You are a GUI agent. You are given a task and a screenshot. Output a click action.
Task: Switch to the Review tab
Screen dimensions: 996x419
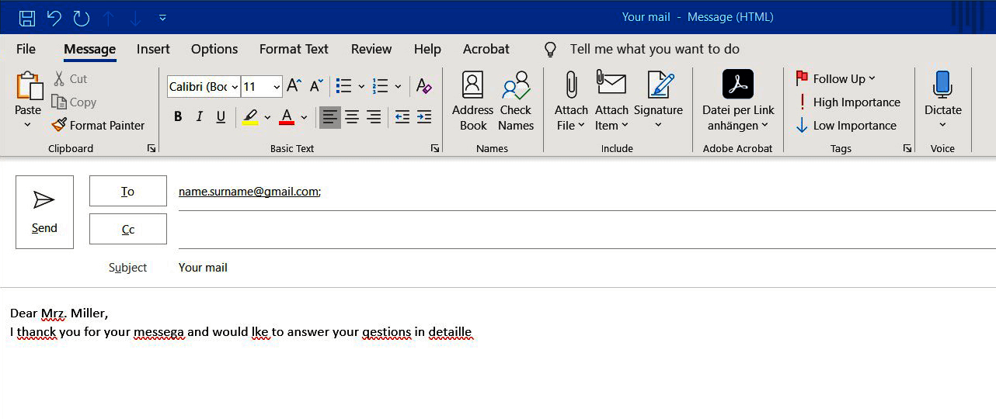(x=371, y=49)
